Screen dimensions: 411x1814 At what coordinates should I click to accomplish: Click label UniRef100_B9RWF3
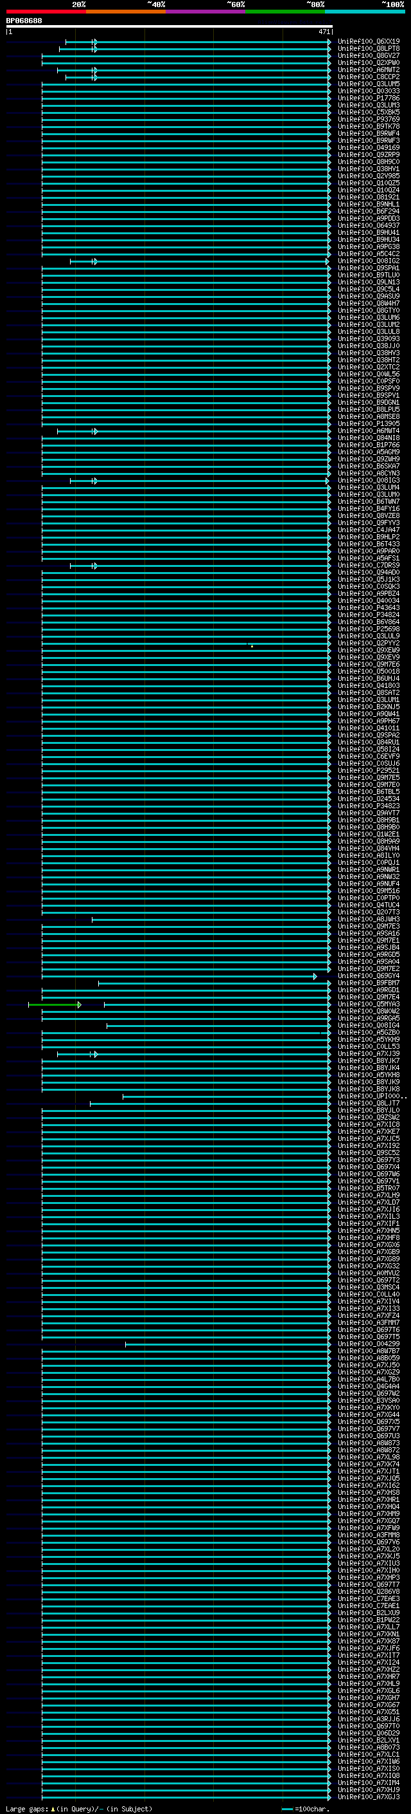pos(369,140)
